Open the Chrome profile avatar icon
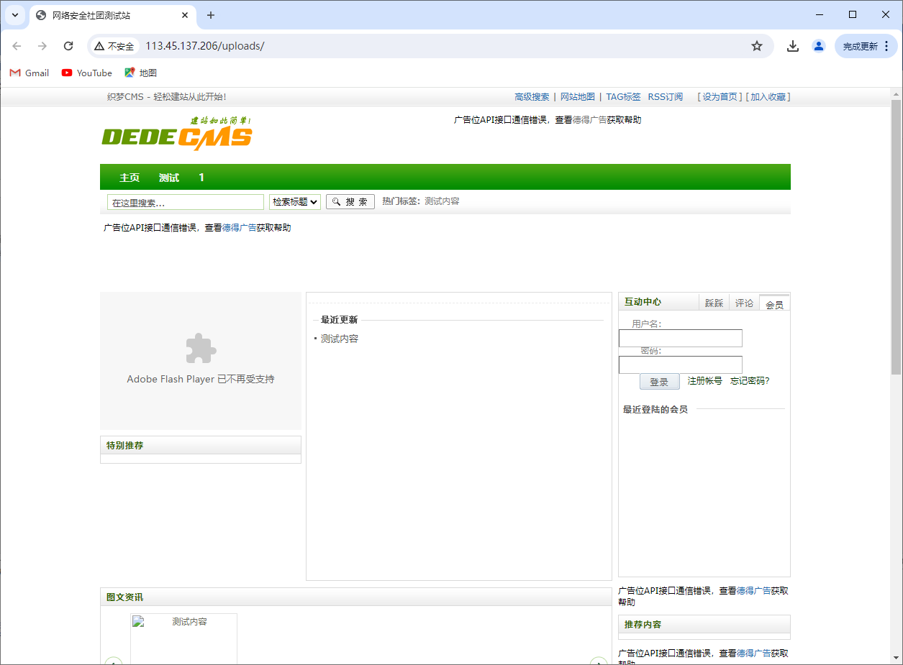903x665 pixels. pyautogui.click(x=818, y=46)
